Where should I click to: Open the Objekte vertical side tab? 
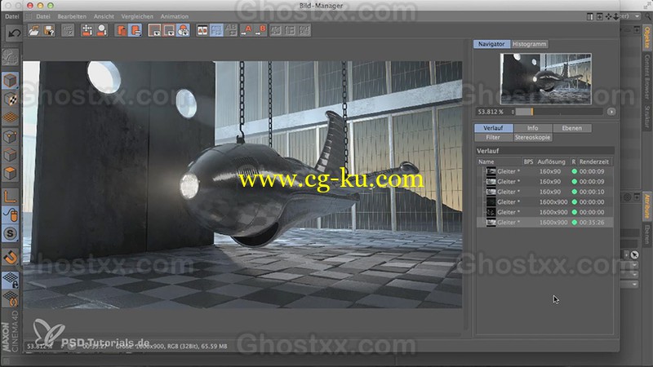(x=646, y=38)
